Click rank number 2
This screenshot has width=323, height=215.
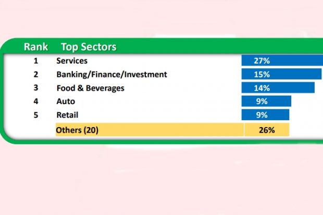point(36,74)
